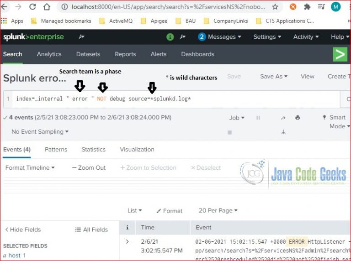Viewport: 351px width, 261px height.
Task: View site information in the address bar
Action: (64, 7)
